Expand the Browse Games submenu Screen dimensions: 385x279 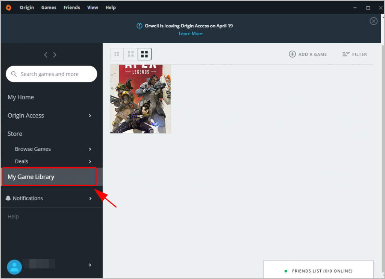point(90,149)
